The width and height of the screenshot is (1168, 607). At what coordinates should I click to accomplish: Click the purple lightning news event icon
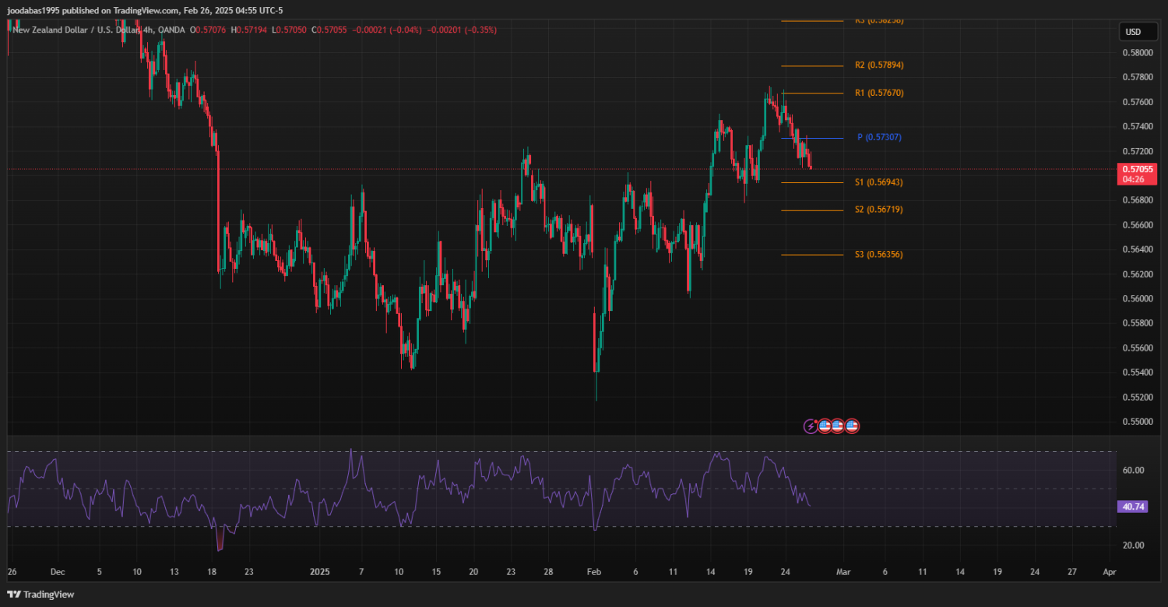(811, 426)
